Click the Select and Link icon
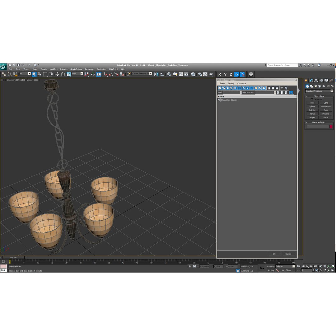Viewport: 336px width, 336px height. tap(4, 74)
